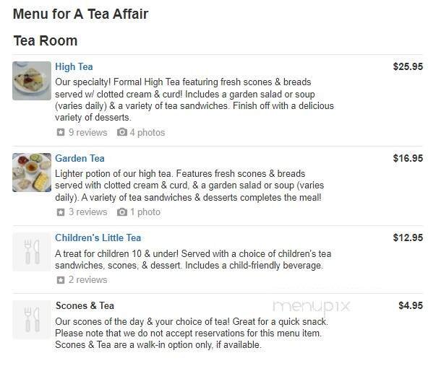This screenshot has height=366, width=441.
Task: Click the High Tea food photo thumbnail
Action: coord(32,81)
